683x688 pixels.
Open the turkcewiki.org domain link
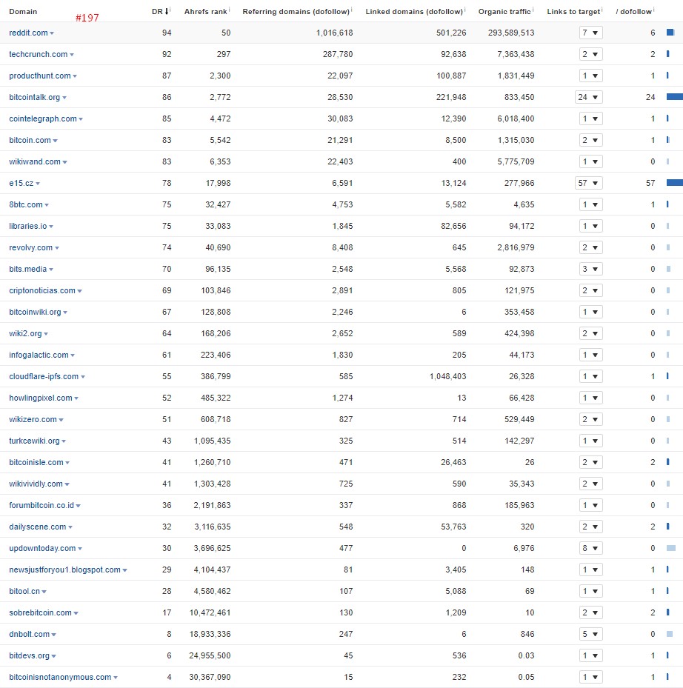tap(34, 441)
